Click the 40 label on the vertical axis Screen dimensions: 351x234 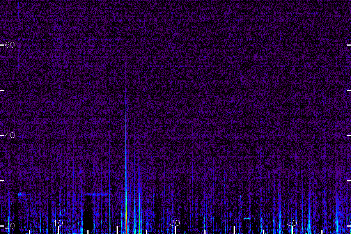coord(10,135)
